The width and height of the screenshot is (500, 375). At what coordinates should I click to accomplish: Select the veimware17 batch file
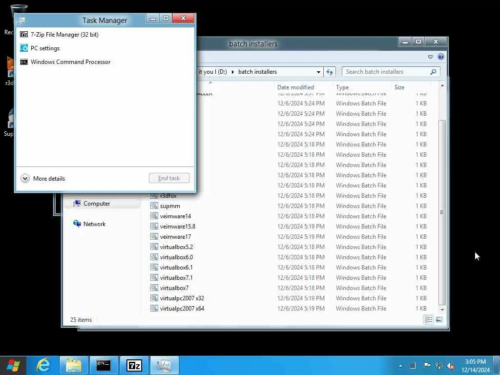tap(175, 237)
